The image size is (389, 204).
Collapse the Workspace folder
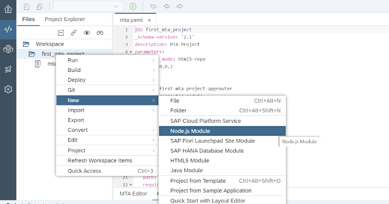click(x=25, y=44)
